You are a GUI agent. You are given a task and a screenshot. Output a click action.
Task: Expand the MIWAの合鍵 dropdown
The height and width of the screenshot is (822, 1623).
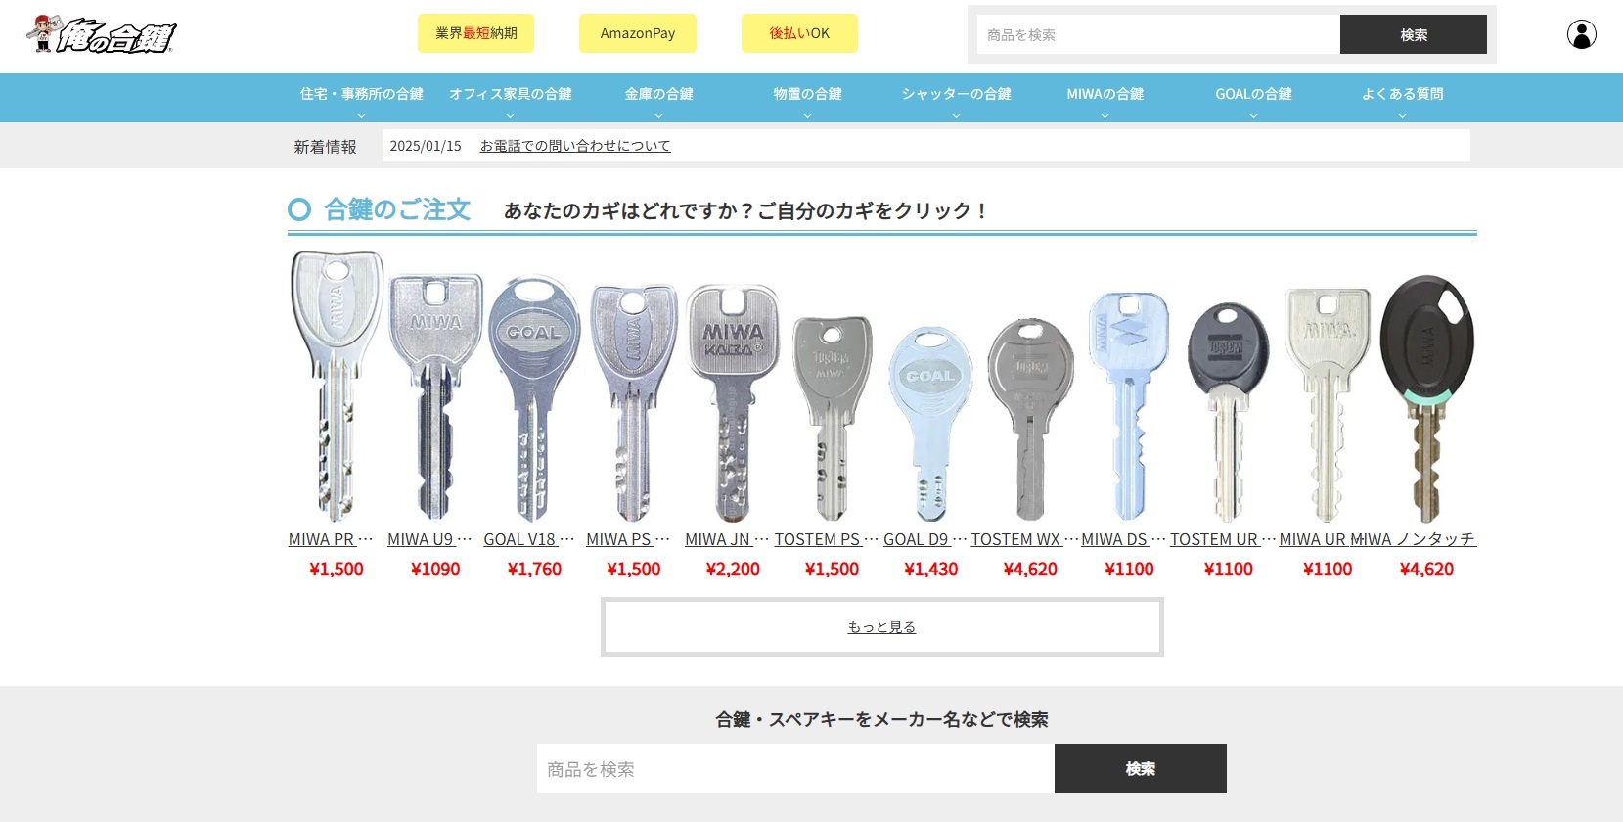pos(1105,98)
